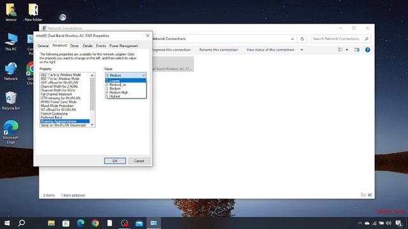Click Diagnose this connection

click(x=171, y=50)
